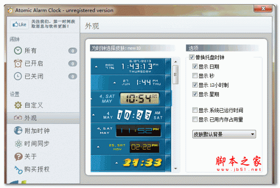This screenshot has height=188, width=280.
Task: Click the 0 count badge beside 所有
Action: [73, 51]
